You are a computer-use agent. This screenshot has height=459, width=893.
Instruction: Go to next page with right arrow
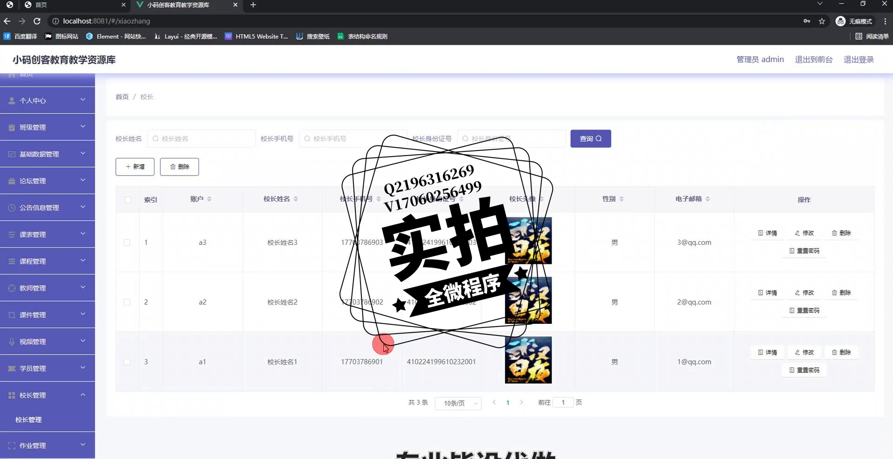click(x=521, y=402)
